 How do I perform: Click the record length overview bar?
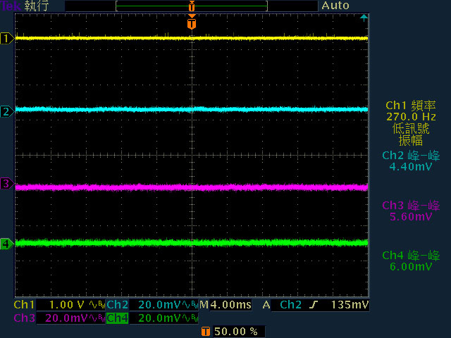point(192,6)
